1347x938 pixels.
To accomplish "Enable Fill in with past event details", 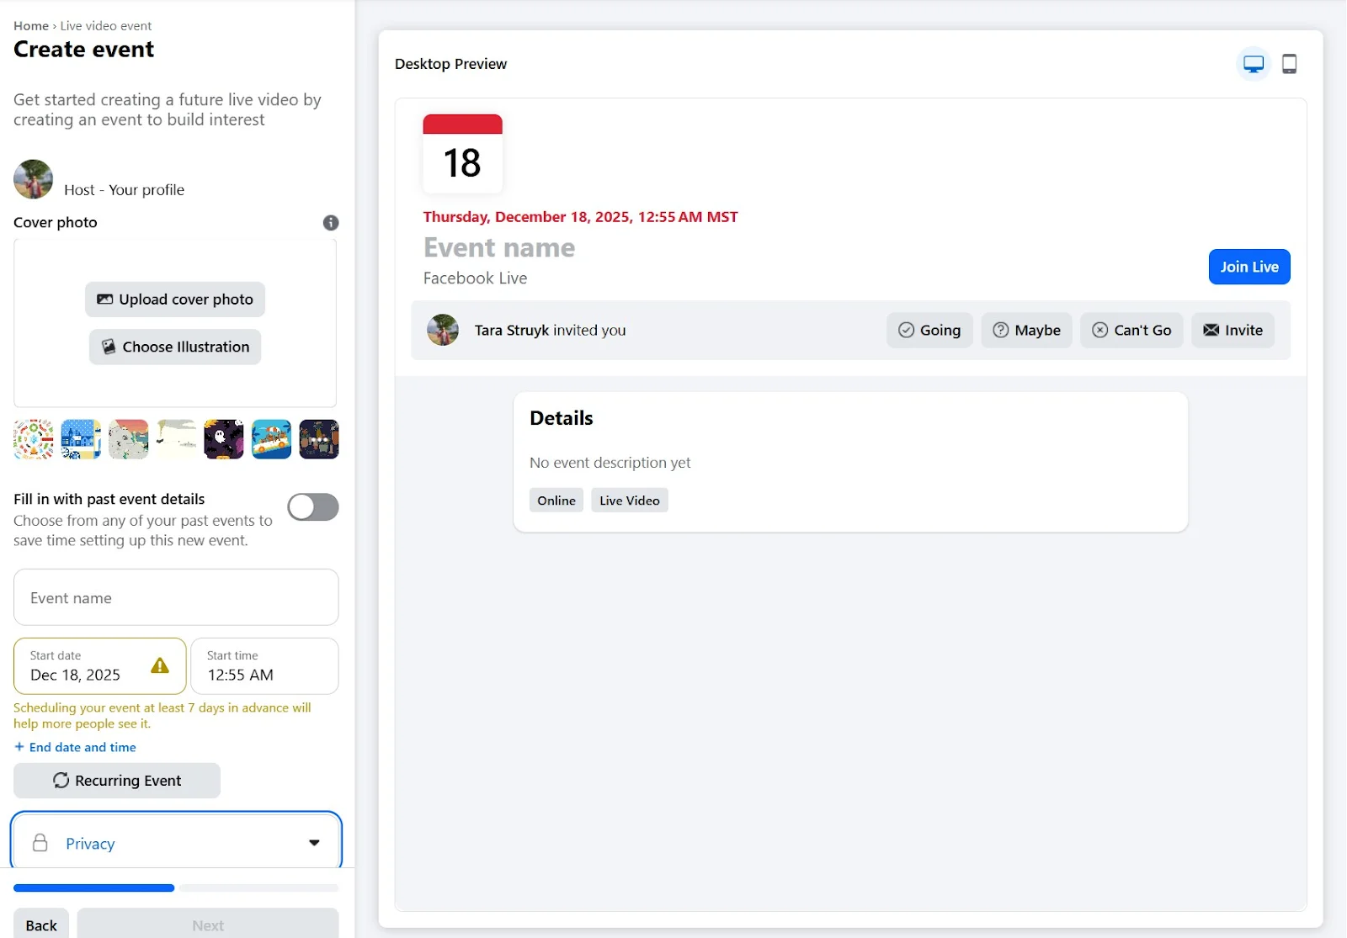I will [x=312, y=506].
